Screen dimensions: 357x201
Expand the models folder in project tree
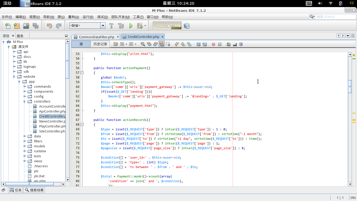point(25,146)
